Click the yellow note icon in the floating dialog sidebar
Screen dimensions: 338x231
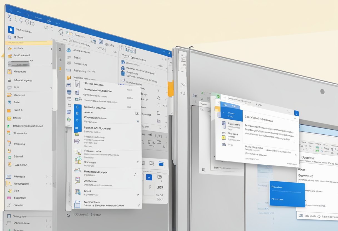pos(223,136)
